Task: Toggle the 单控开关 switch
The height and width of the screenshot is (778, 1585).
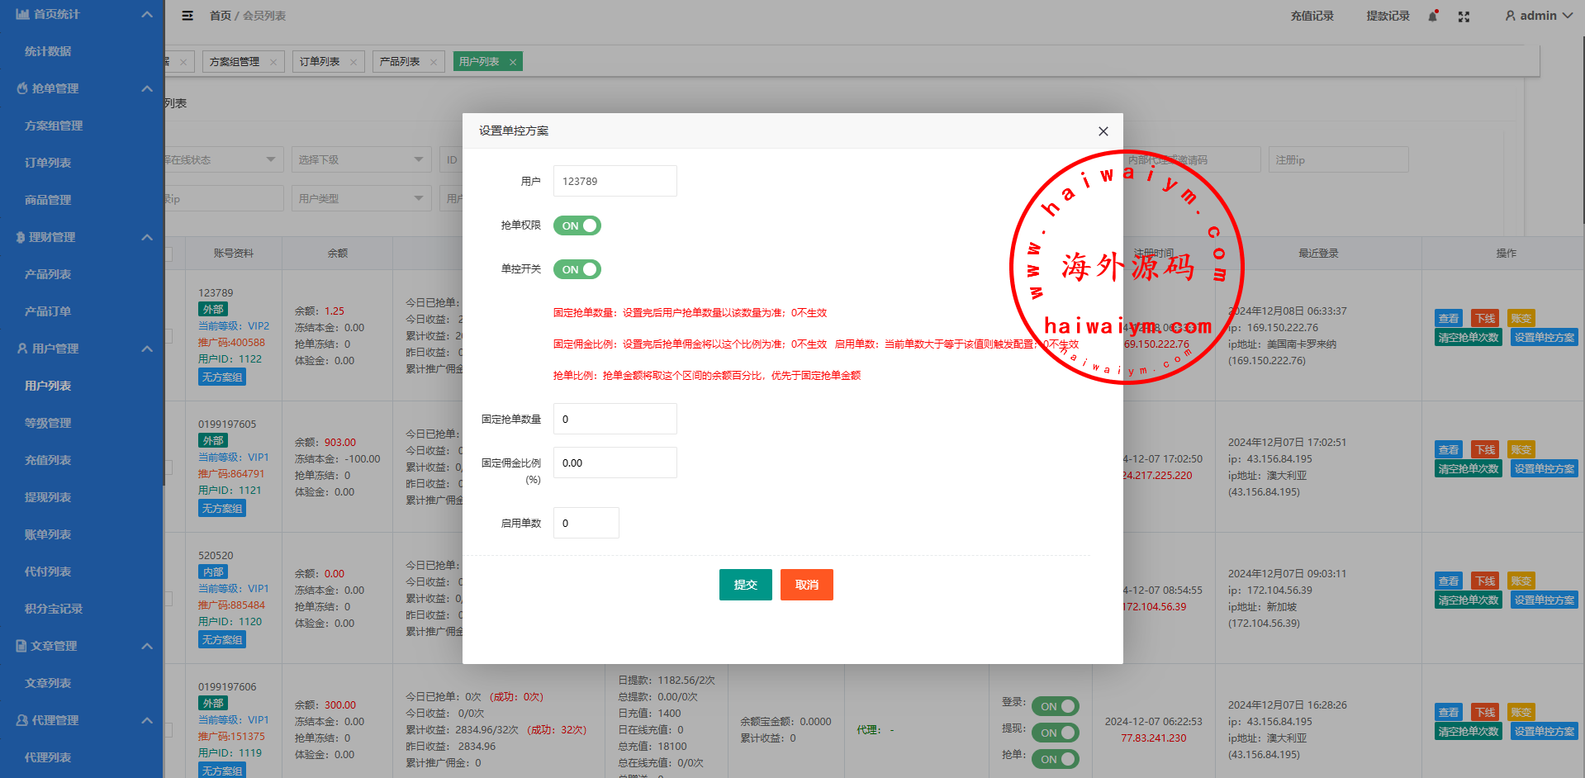Action: pyautogui.click(x=577, y=269)
